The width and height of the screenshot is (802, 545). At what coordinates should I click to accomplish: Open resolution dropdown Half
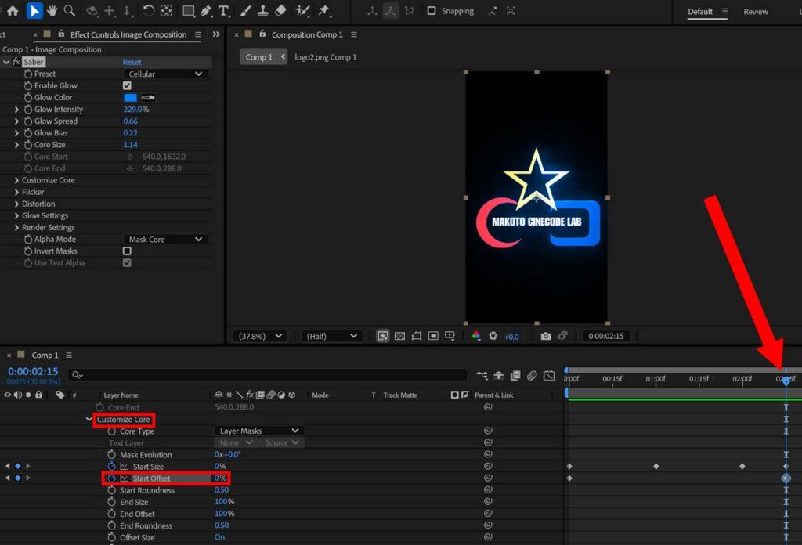(331, 336)
